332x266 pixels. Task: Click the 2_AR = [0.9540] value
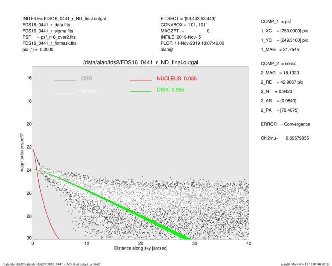[278, 101]
